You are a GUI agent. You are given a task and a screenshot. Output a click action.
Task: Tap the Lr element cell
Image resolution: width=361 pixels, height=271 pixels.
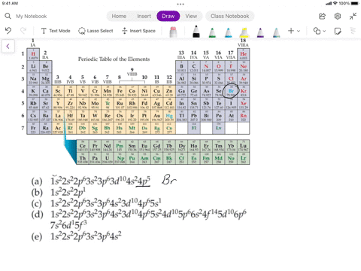(243, 159)
